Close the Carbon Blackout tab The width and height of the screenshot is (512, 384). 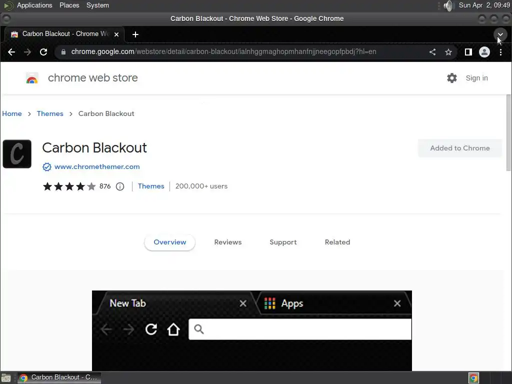pyautogui.click(x=116, y=34)
